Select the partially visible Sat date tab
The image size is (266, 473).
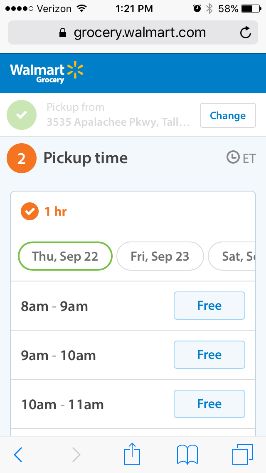tap(232, 256)
